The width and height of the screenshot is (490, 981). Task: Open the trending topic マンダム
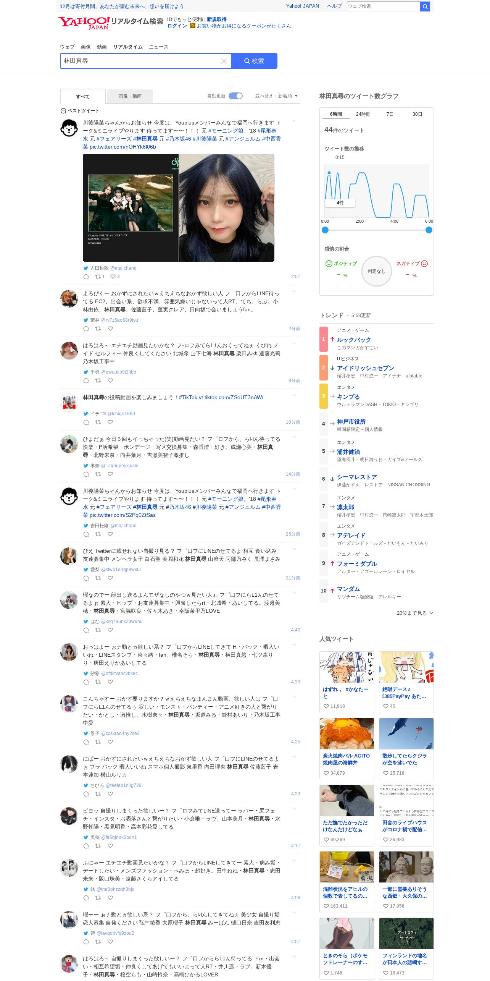[x=348, y=589]
